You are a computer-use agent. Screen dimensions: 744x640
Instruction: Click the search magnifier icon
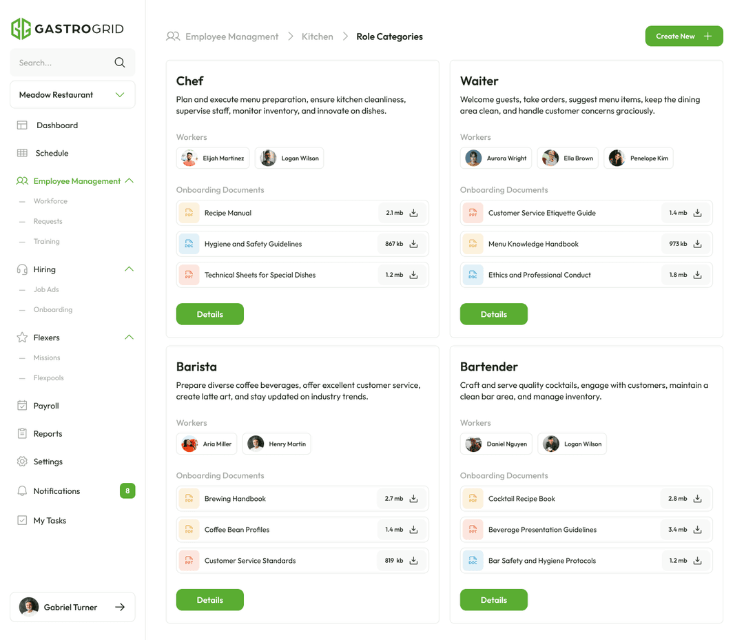tap(120, 62)
